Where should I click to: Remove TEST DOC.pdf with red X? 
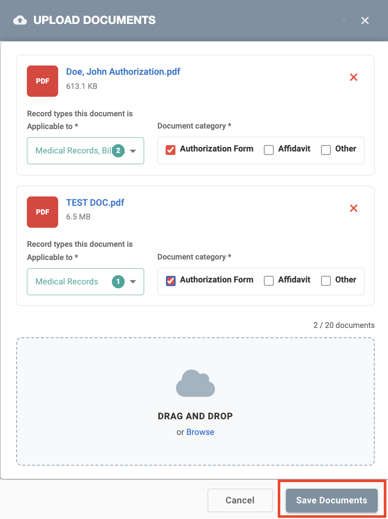[354, 208]
